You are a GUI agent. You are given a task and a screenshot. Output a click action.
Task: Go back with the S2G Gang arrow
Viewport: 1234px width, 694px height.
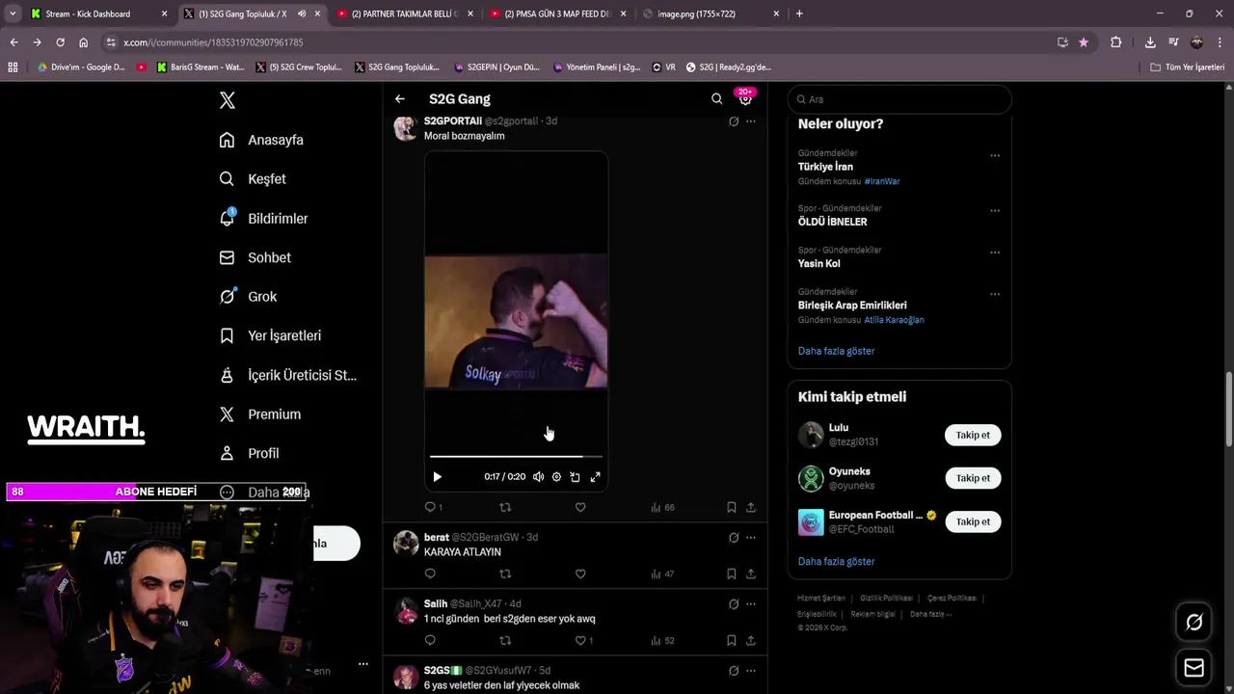[x=400, y=98]
